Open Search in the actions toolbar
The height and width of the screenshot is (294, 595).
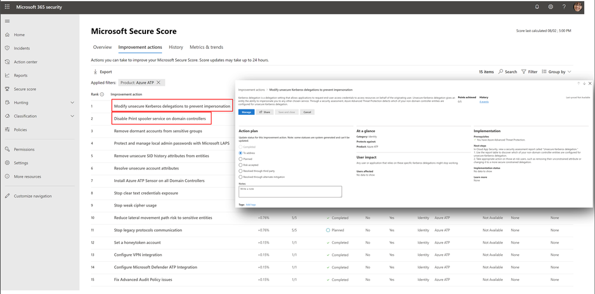pos(507,71)
